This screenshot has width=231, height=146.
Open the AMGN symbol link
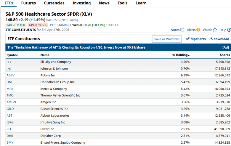click(11, 102)
